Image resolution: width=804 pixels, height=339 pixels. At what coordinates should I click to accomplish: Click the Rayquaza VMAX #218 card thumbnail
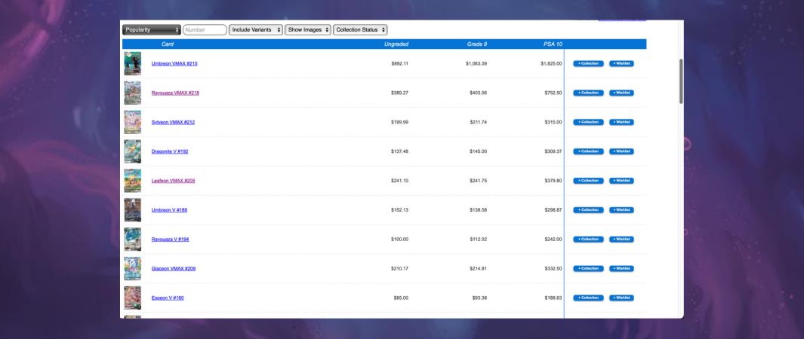pyautogui.click(x=132, y=93)
